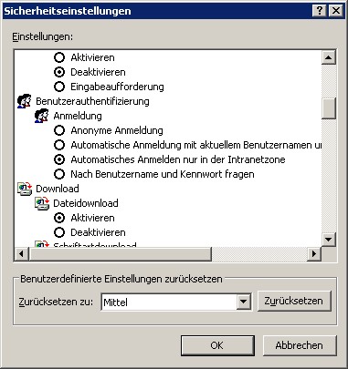Click the Anmeldung users icon
Screen dimensions: 348x369
click(42, 116)
